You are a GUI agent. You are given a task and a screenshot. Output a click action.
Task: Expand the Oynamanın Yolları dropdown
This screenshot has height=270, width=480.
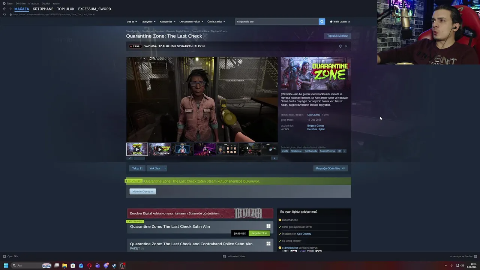coord(191,22)
